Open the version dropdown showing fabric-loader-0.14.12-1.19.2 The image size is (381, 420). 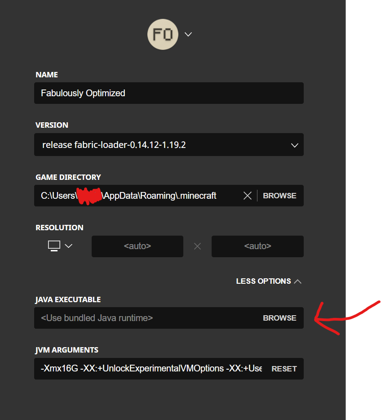point(169,145)
